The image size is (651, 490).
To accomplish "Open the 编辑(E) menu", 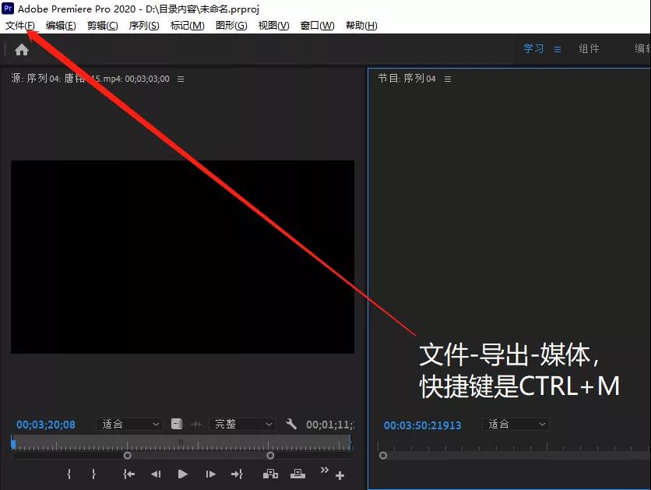I will click(x=61, y=26).
